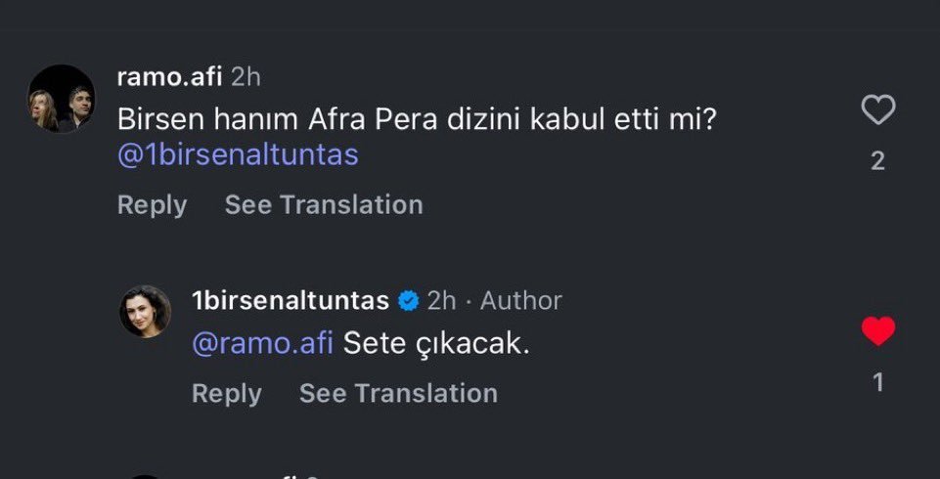Click the "Sete çıkacak." reply text
The height and width of the screenshot is (479, 940).
pos(436,344)
